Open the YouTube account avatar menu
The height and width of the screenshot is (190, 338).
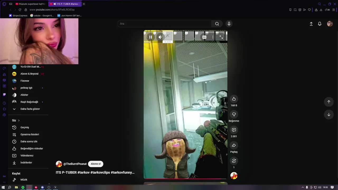[330, 24]
